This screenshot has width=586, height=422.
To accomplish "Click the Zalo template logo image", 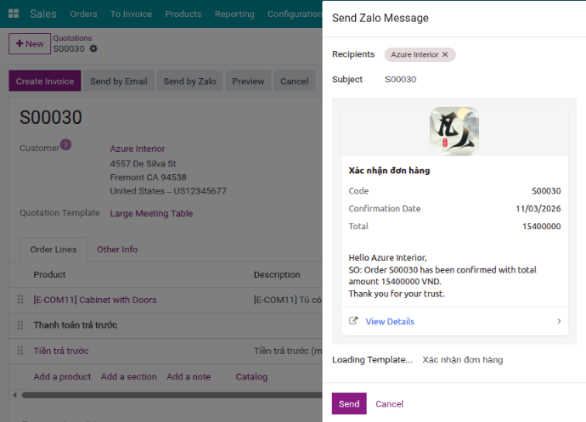I will [x=454, y=131].
